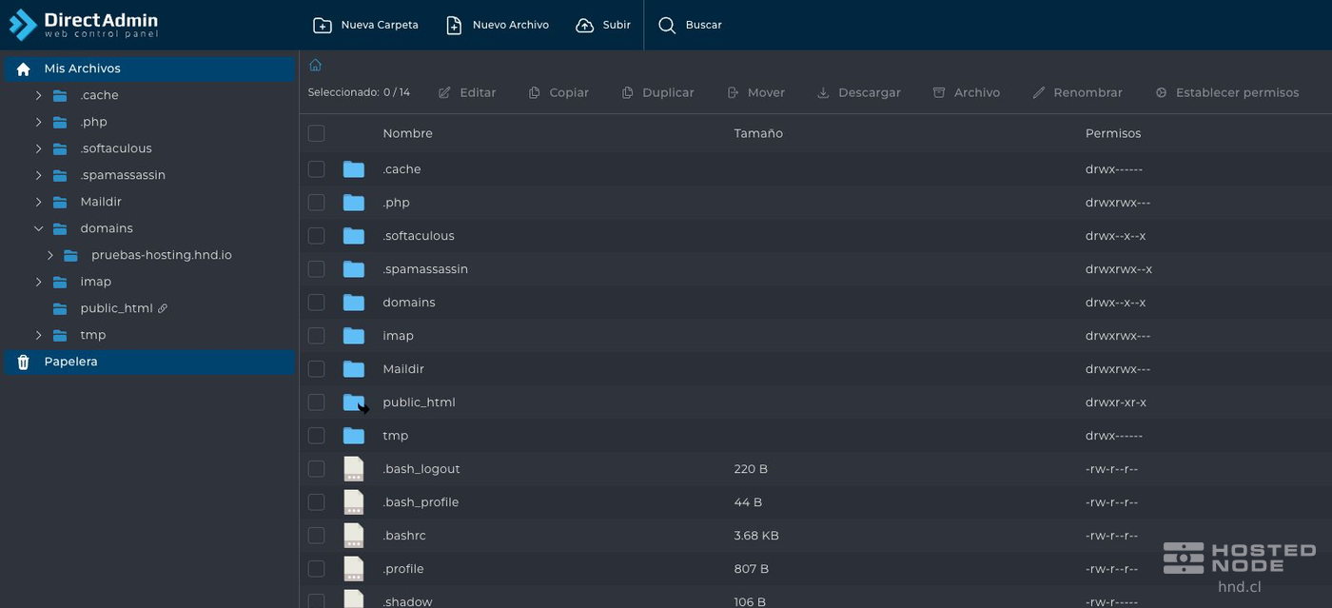Expand the .softaculous tree node

coord(39,148)
